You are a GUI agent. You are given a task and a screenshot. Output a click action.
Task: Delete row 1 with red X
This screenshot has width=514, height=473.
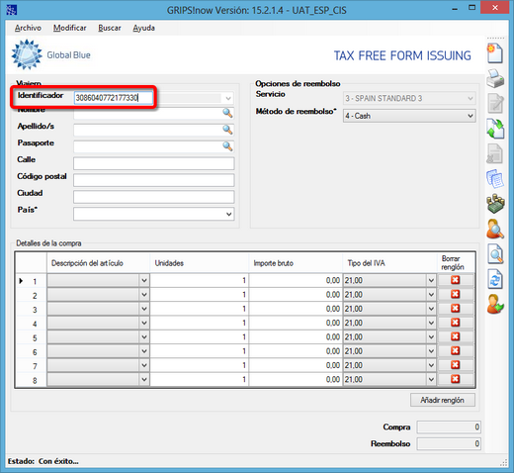[x=456, y=280]
